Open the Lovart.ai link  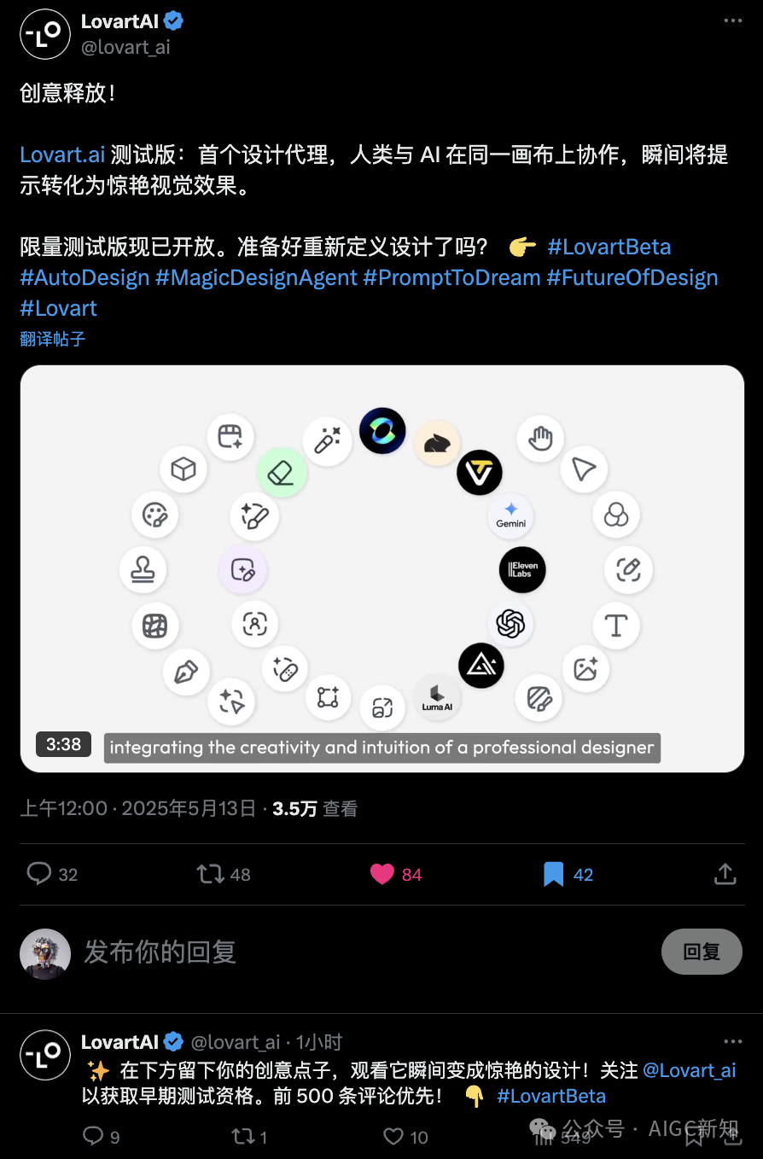[x=63, y=154]
